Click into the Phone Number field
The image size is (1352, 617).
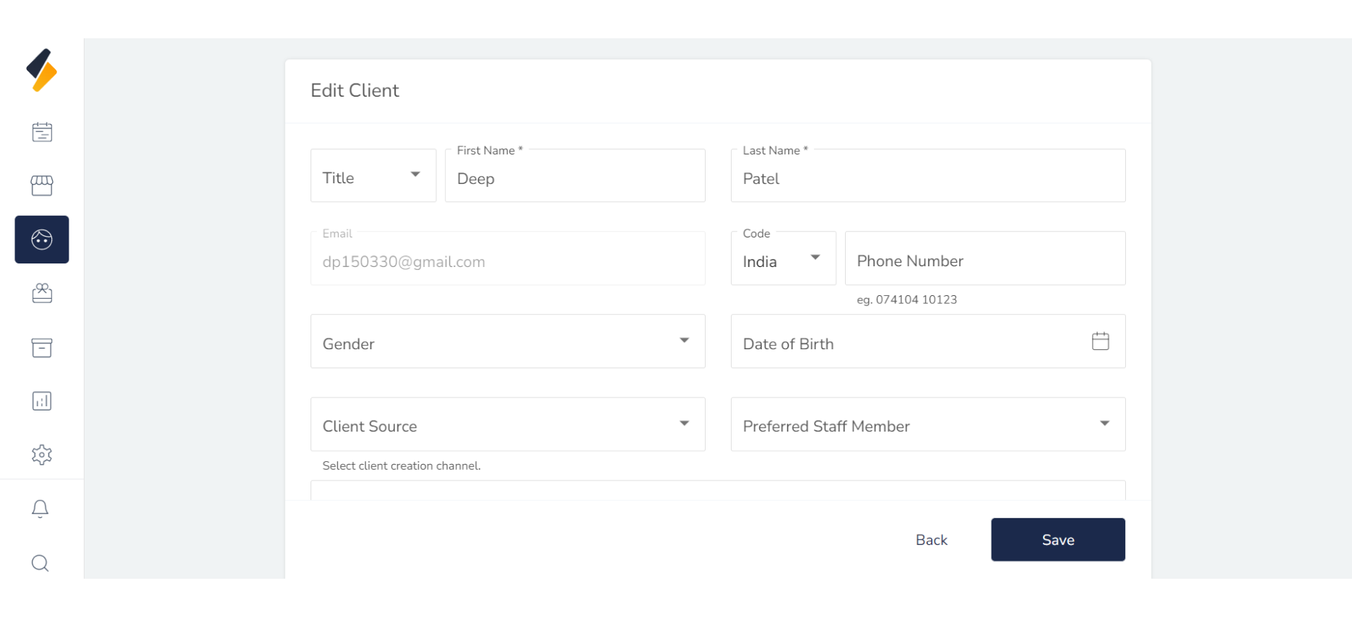[x=984, y=260]
